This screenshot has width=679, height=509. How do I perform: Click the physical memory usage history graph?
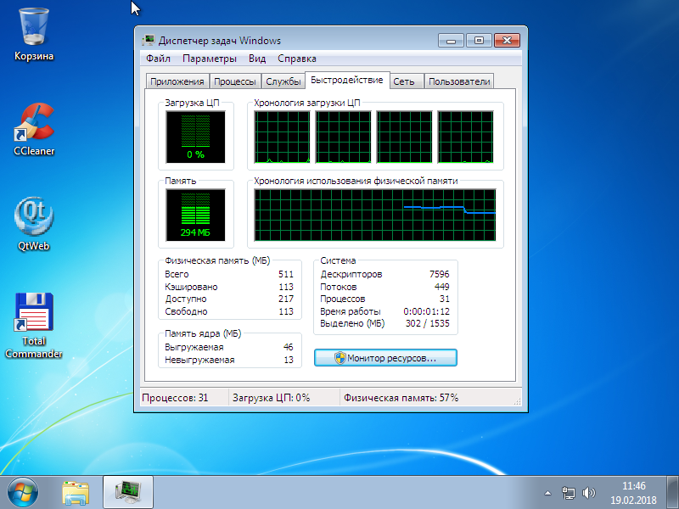tap(375, 215)
